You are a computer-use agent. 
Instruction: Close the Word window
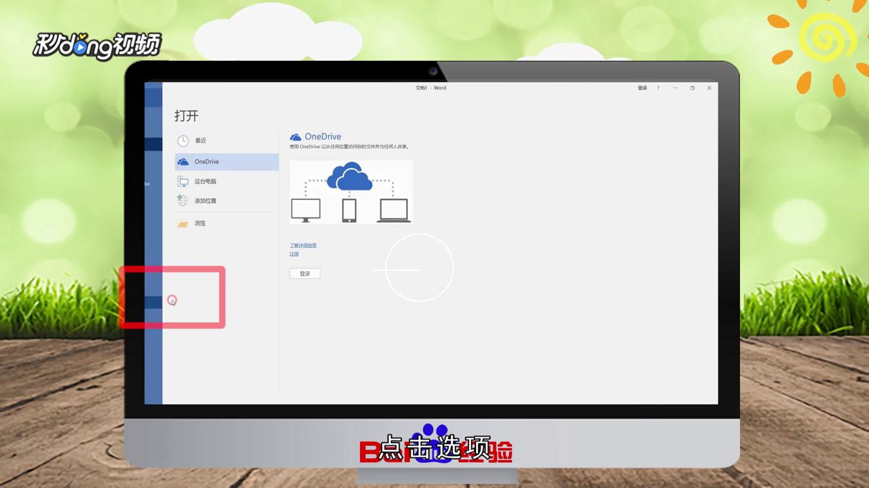(709, 88)
